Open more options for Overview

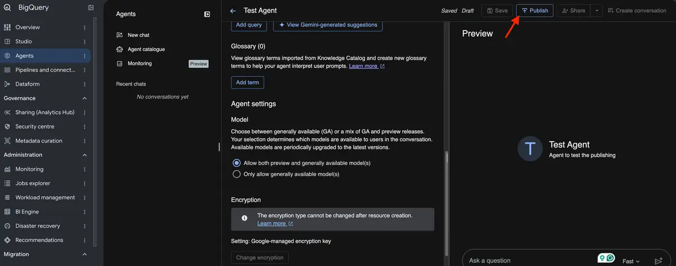point(85,27)
